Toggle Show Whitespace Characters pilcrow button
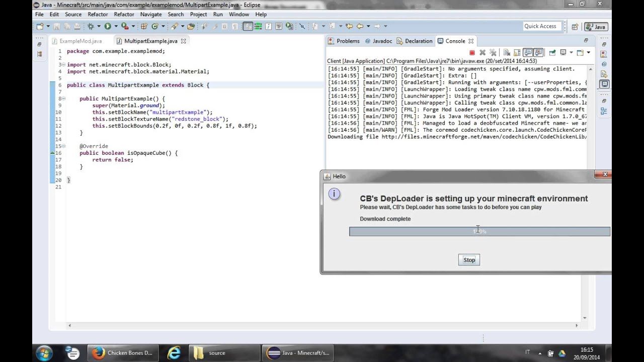This screenshot has height=362, width=644. click(x=235, y=26)
